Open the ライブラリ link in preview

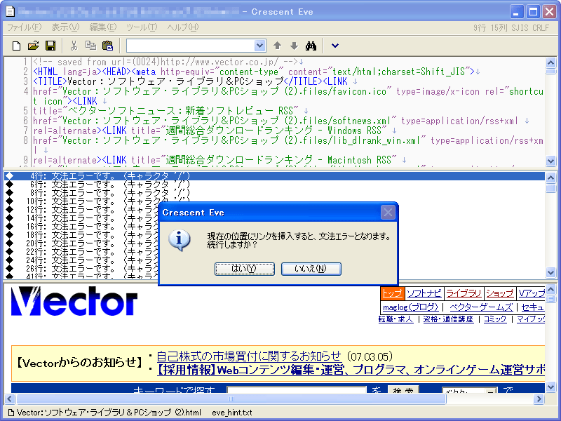tap(464, 293)
